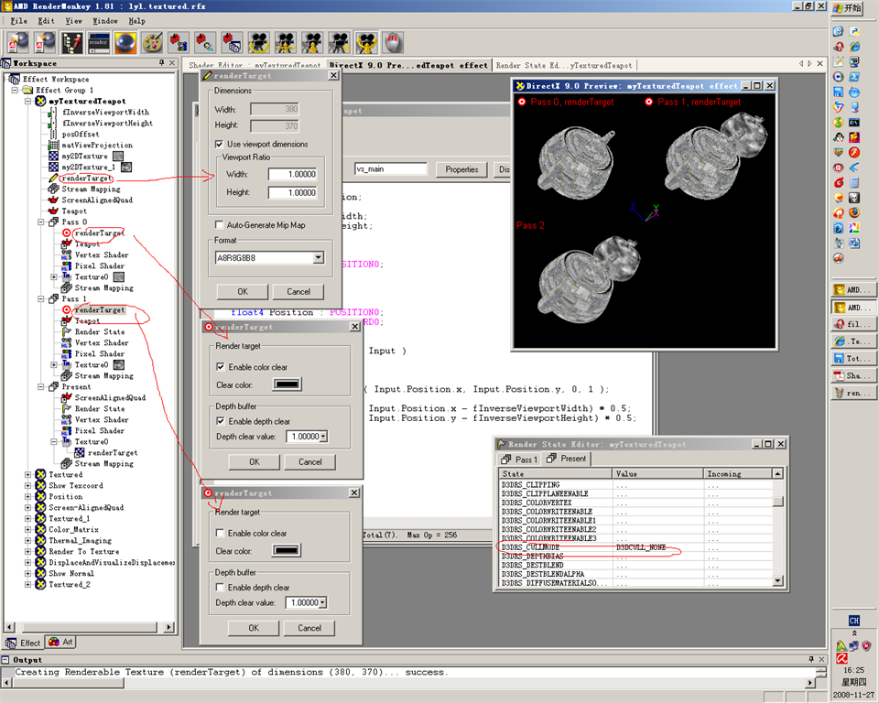Select the camera pan mode icon
This screenshot has height=703, width=879.
286,43
